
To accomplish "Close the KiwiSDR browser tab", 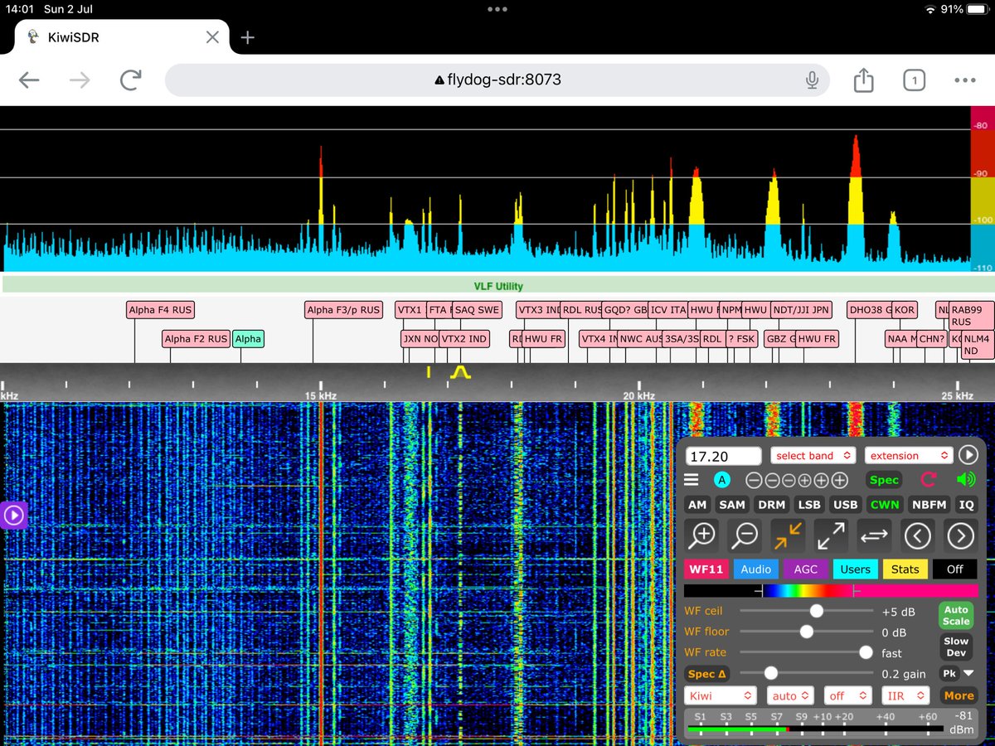I will pyautogui.click(x=212, y=37).
